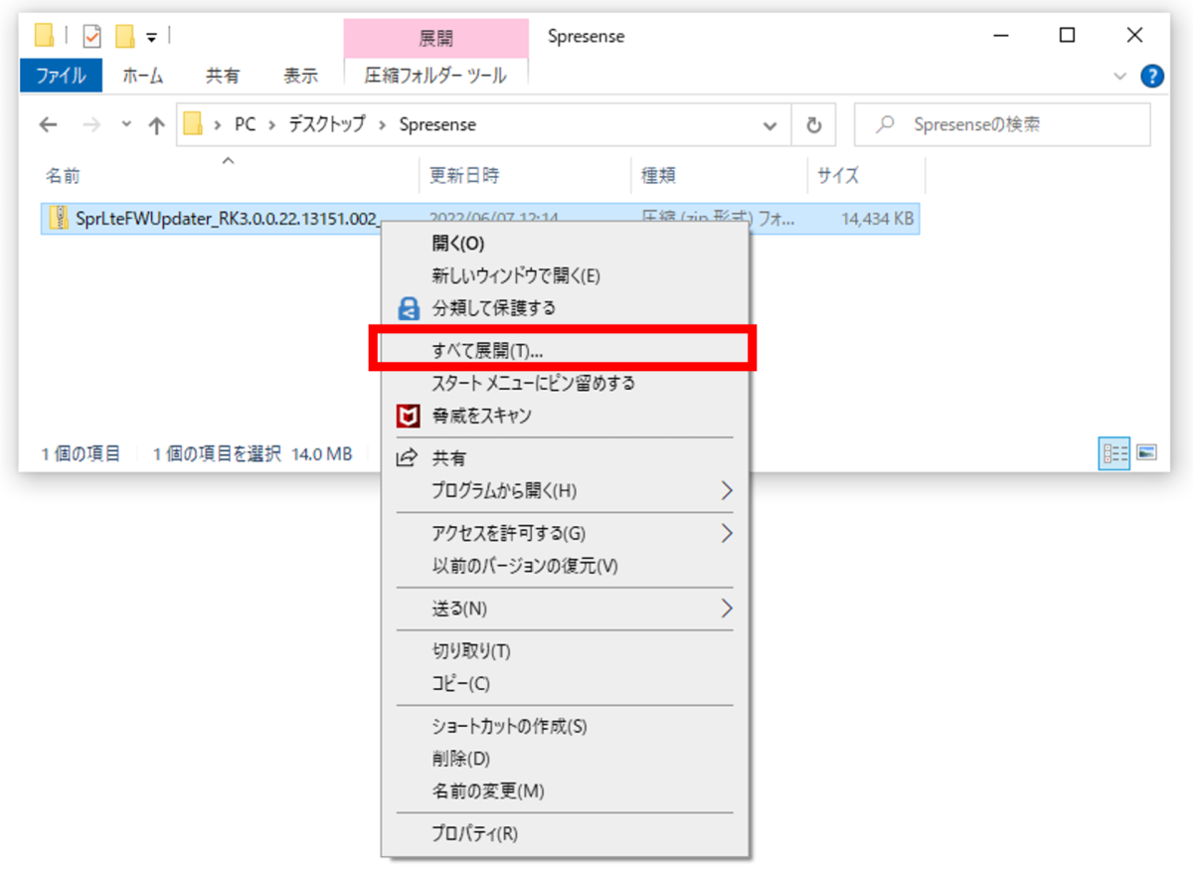Viewport: 1193px width, 876px height.
Task: Sort files by 更新日時 column header
Action: (464, 176)
